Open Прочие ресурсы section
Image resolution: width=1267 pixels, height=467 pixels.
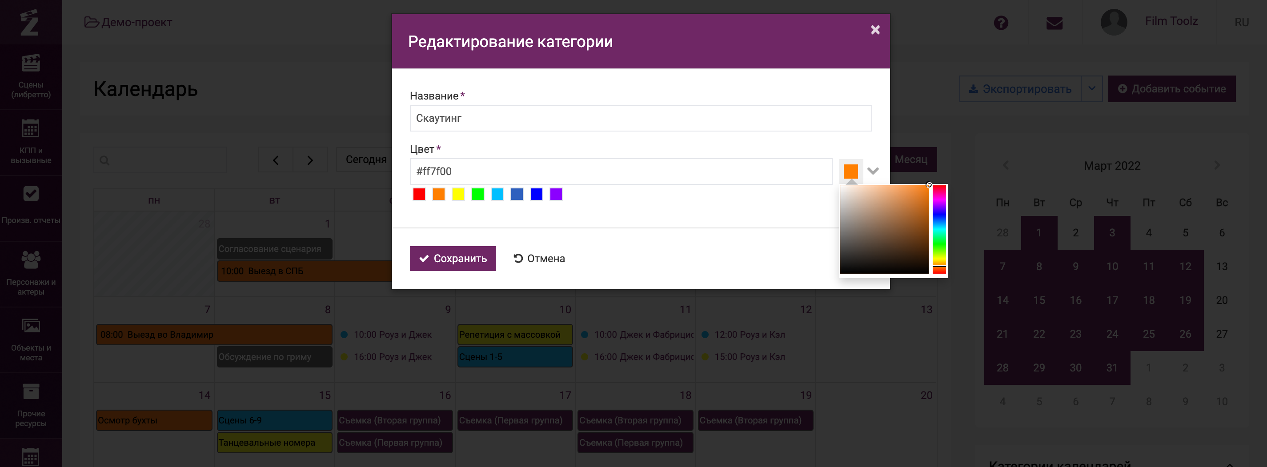(x=31, y=405)
